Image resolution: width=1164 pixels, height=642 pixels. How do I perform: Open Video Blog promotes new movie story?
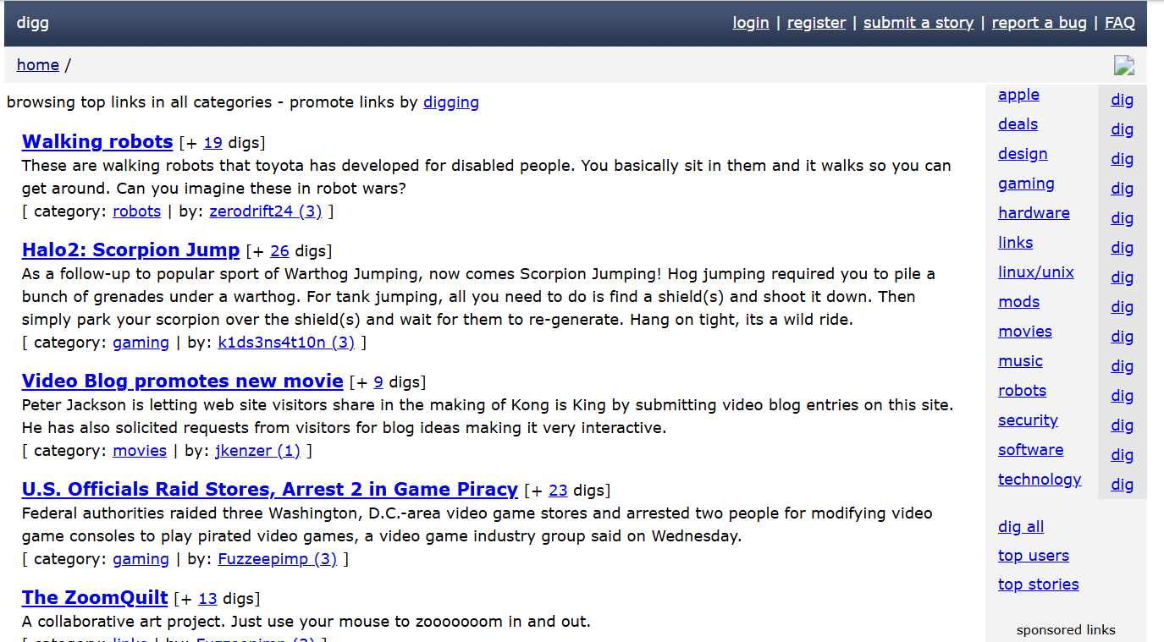tap(182, 381)
